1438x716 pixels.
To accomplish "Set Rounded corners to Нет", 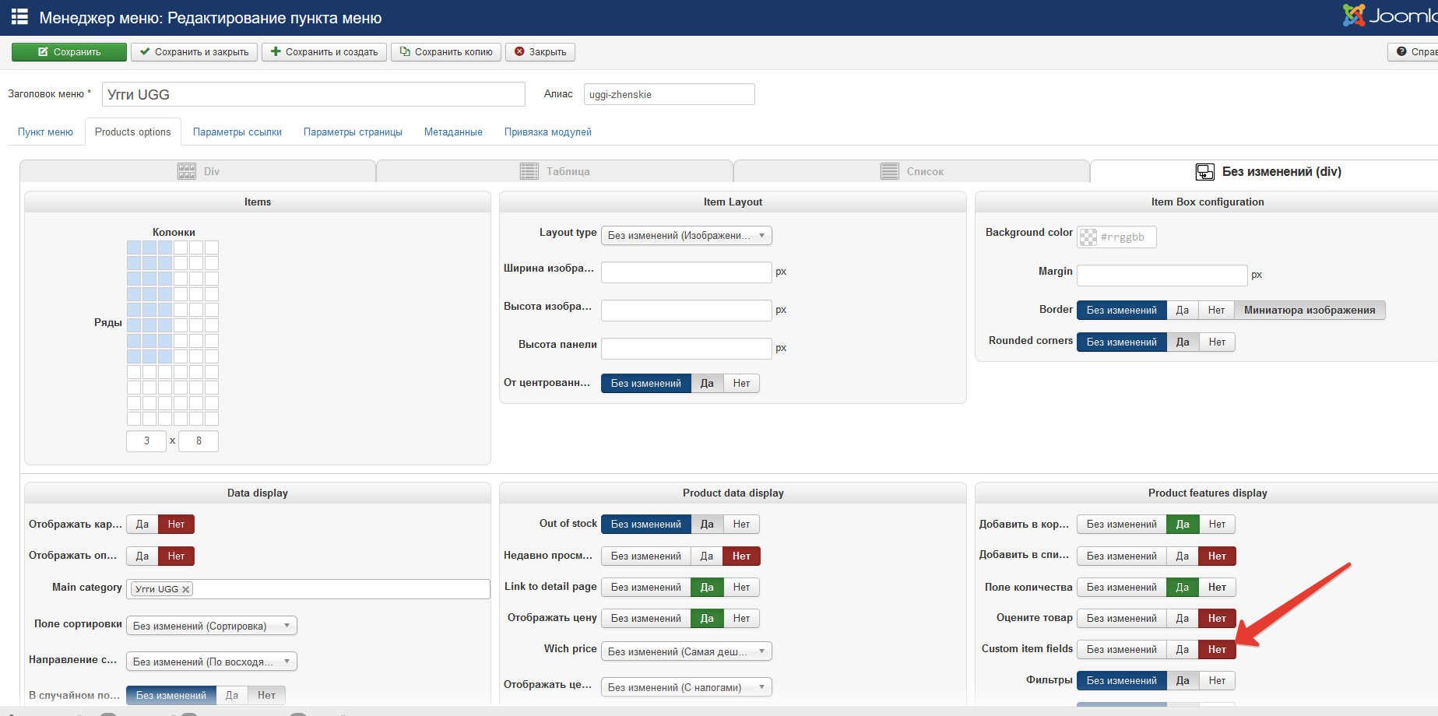I will click(x=1218, y=342).
